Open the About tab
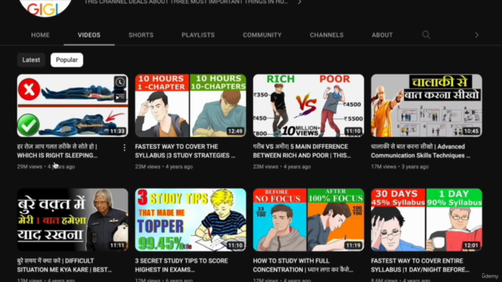The width and height of the screenshot is (502, 282). (x=382, y=35)
